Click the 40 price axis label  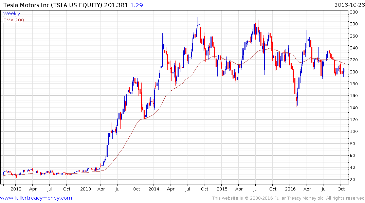(353, 167)
